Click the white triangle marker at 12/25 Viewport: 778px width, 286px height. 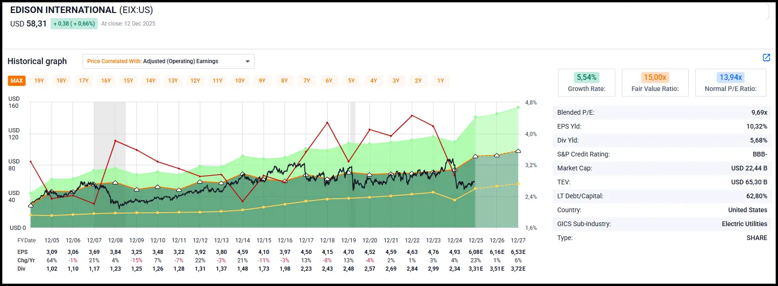coord(475,156)
